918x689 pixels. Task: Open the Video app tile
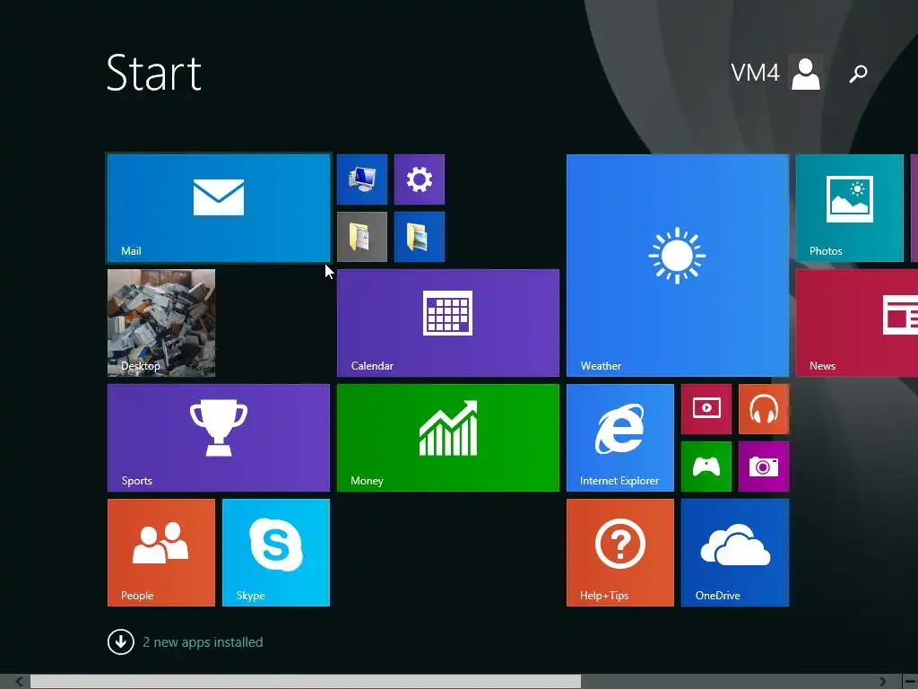[x=706, y=409]
